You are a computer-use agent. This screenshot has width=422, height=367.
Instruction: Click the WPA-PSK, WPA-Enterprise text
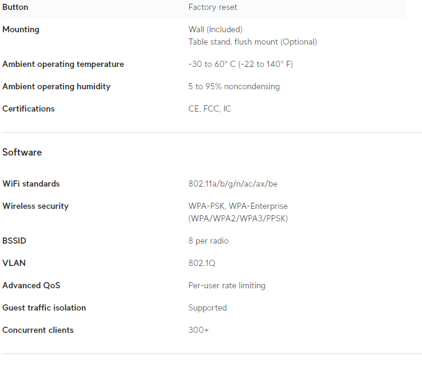(x=238, y=206)
